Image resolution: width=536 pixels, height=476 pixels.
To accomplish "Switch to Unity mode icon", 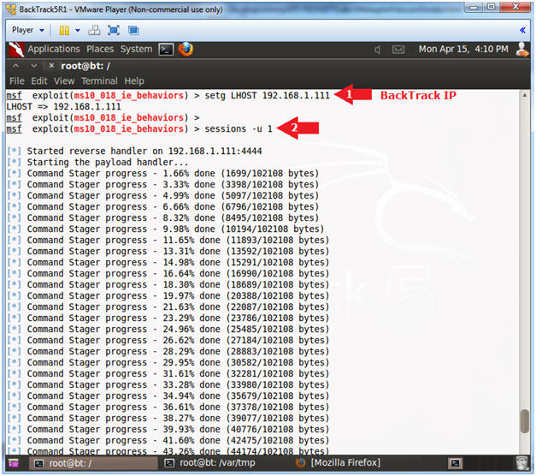I will point(133,31).
